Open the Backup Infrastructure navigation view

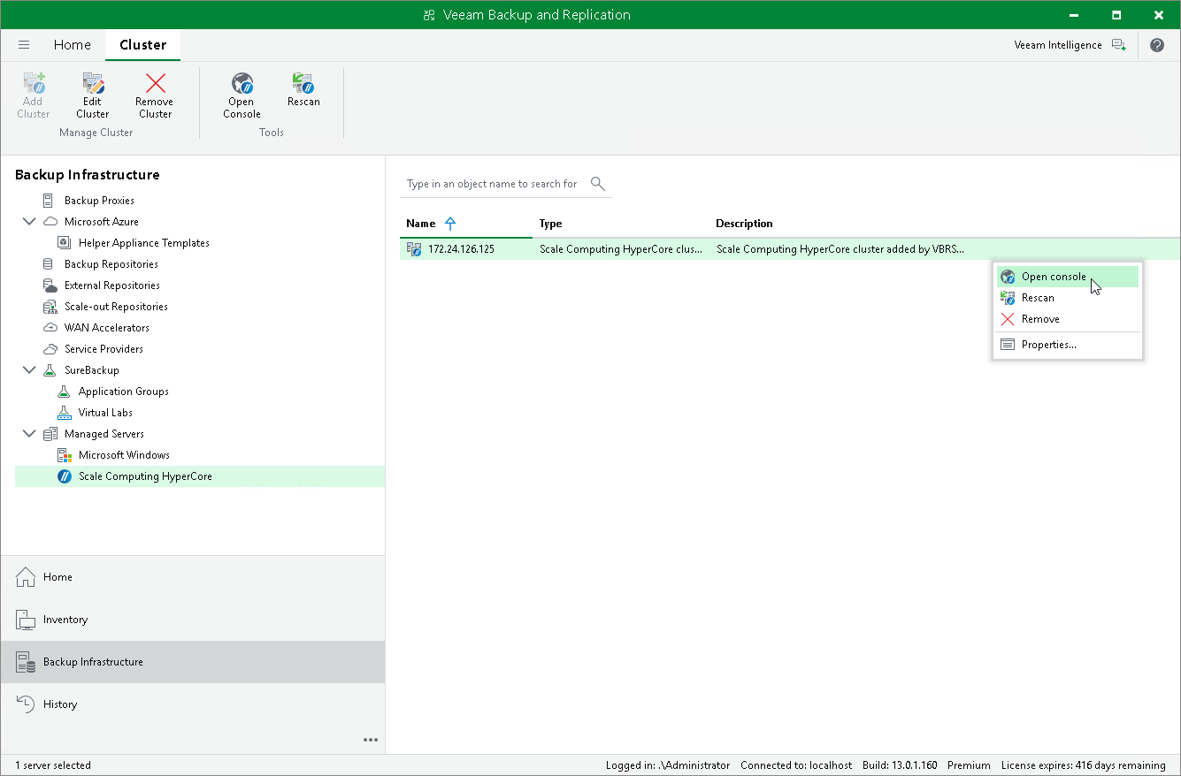(x=193, y=662)
